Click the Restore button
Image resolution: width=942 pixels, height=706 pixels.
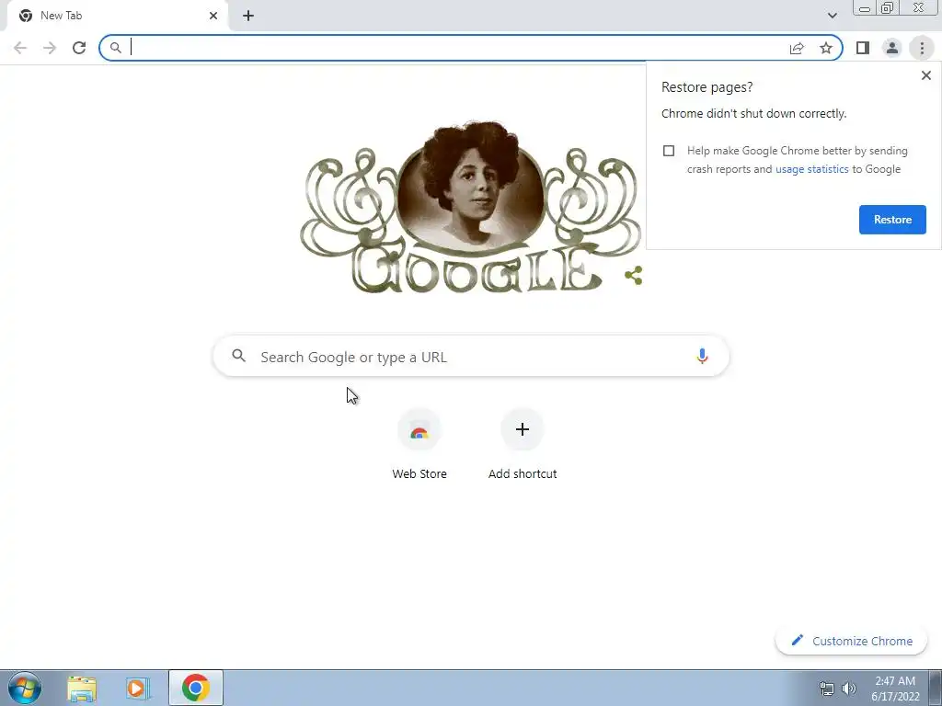892,220
